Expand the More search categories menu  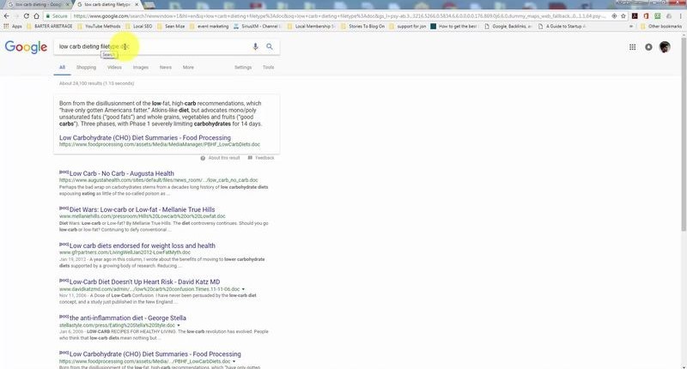tap(188, 67)
